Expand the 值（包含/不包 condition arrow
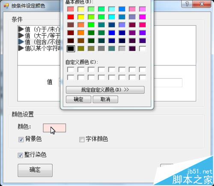The image size is (214, 186). 21,42
